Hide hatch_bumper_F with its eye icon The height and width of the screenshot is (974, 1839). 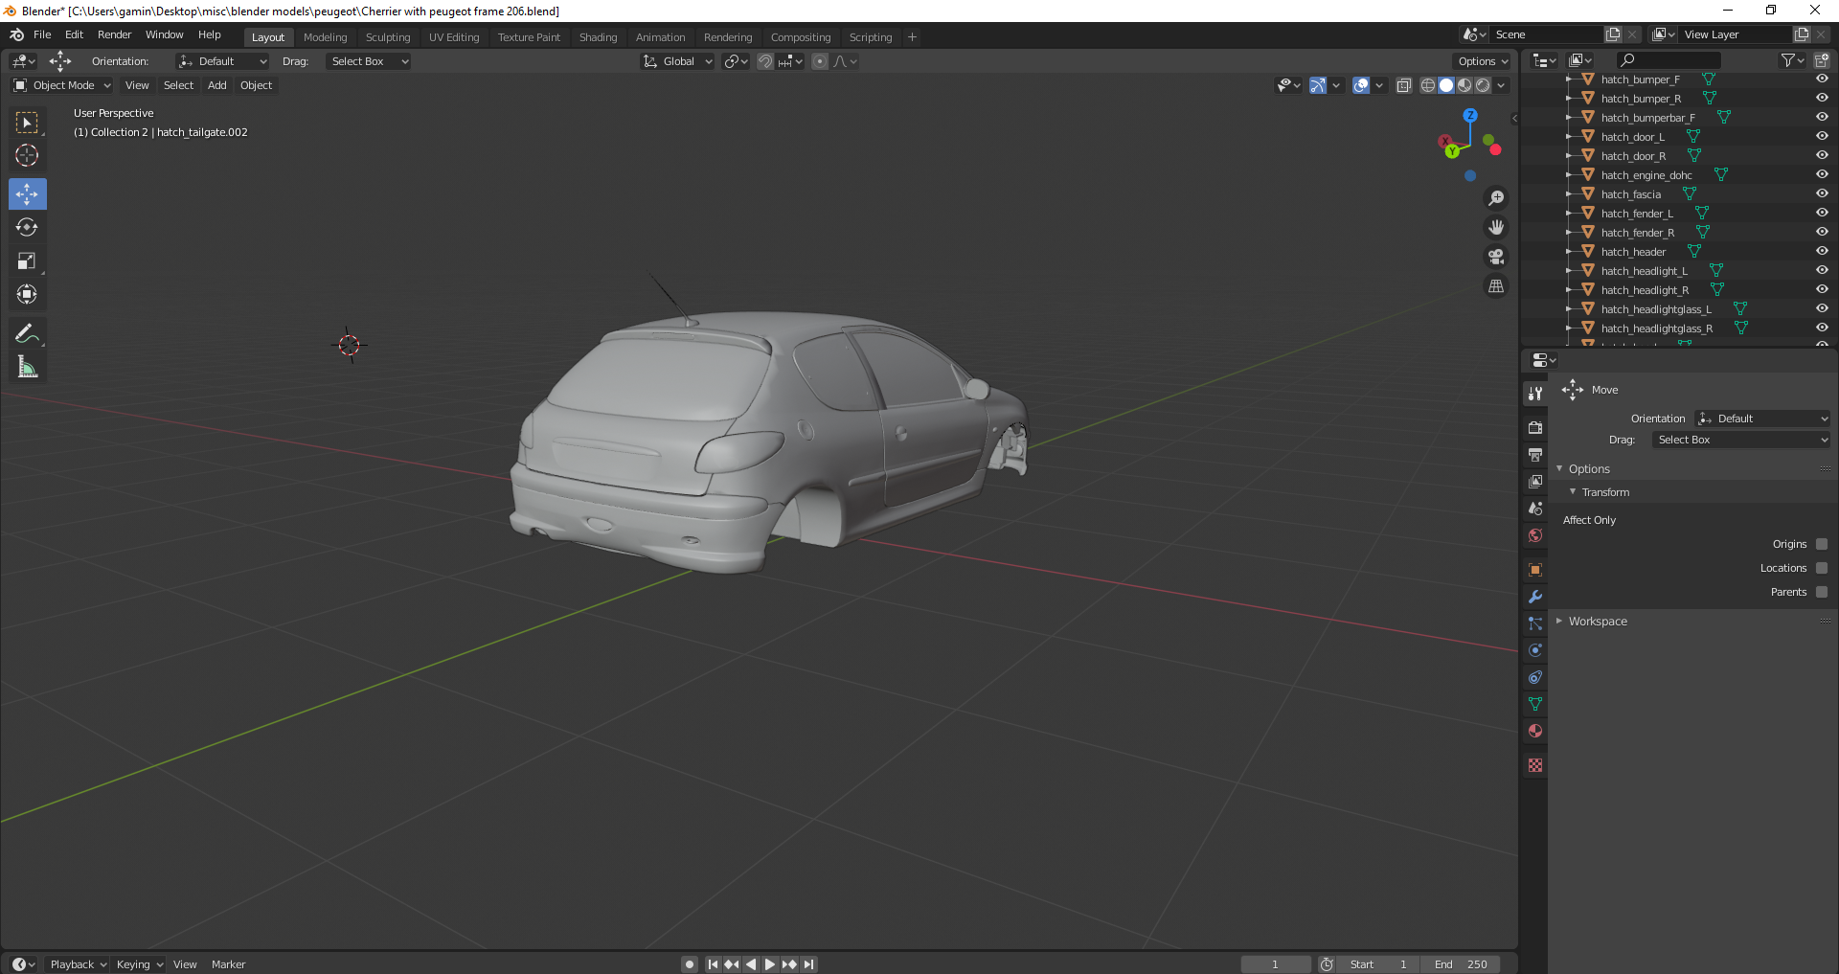click(x=1822, y=79)
